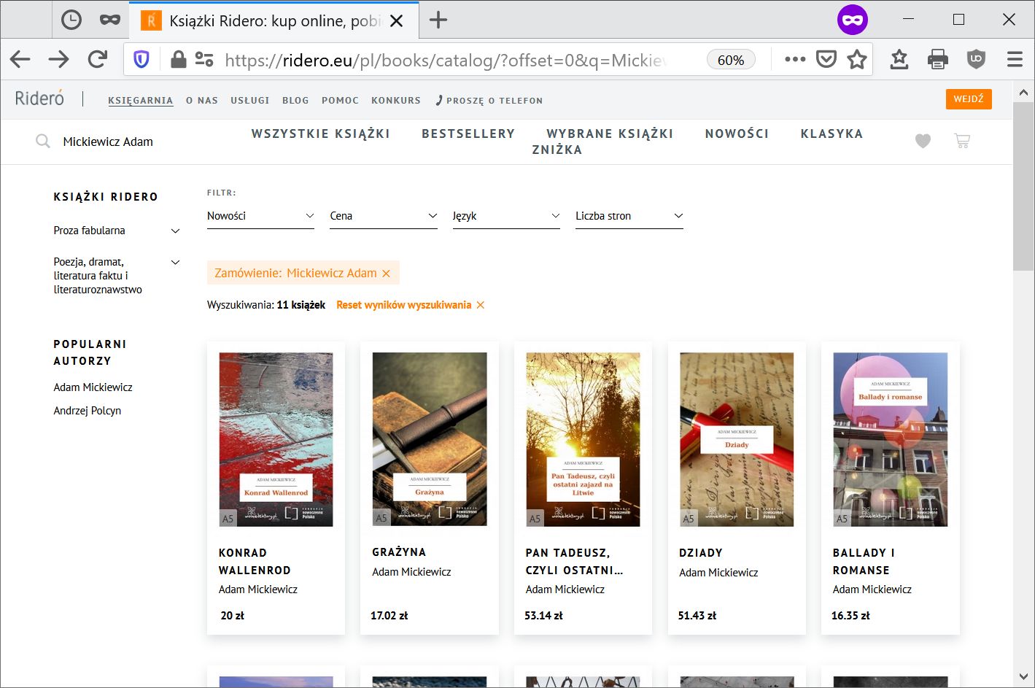Open the Nowości sort dropdown
The width and height of the screenshot is (1035, 688).
(x=260, y=216)
